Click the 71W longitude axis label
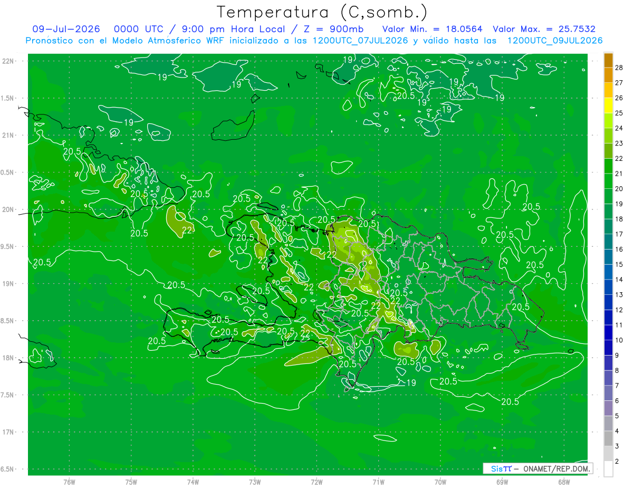This screenshot has width=633, height=489. pos(378,482)
